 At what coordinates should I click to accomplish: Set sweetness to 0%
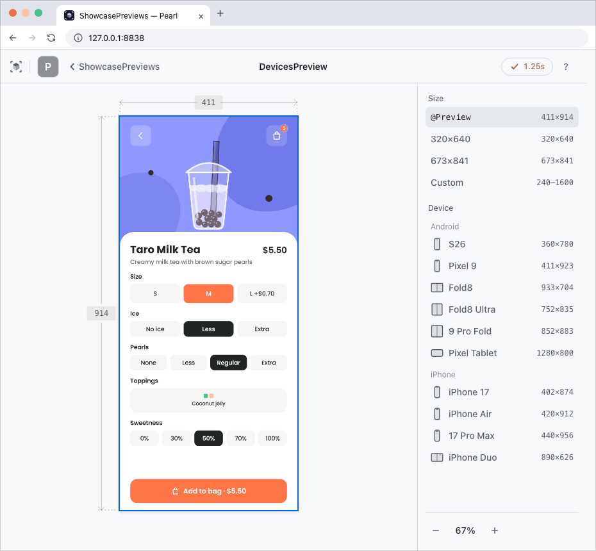(x=144, y=438)
